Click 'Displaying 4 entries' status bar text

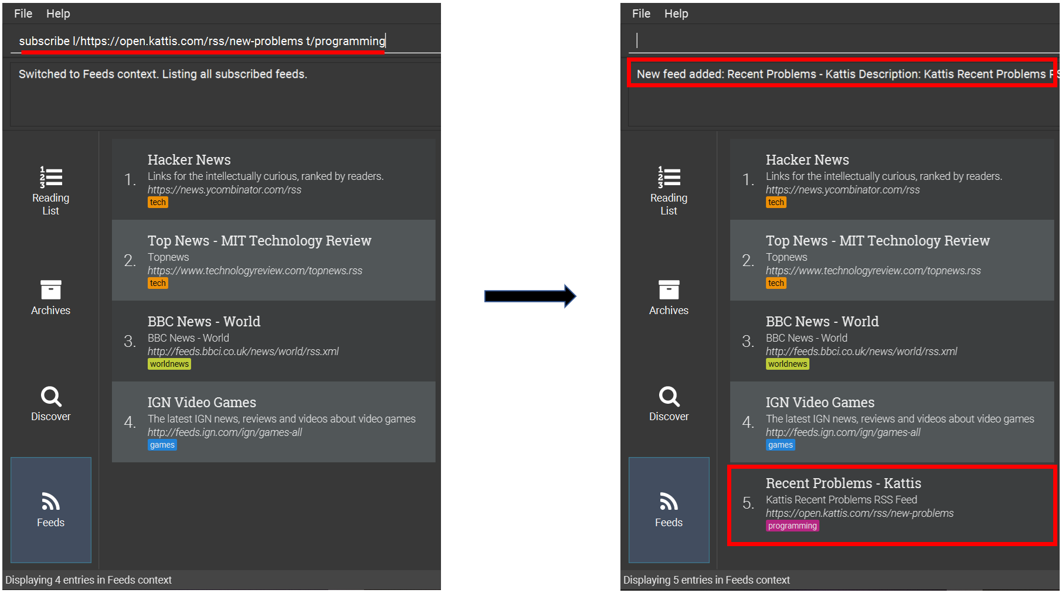(89, 580)
